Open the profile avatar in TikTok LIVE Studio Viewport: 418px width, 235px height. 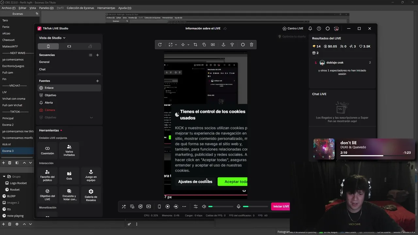(336, 28)
